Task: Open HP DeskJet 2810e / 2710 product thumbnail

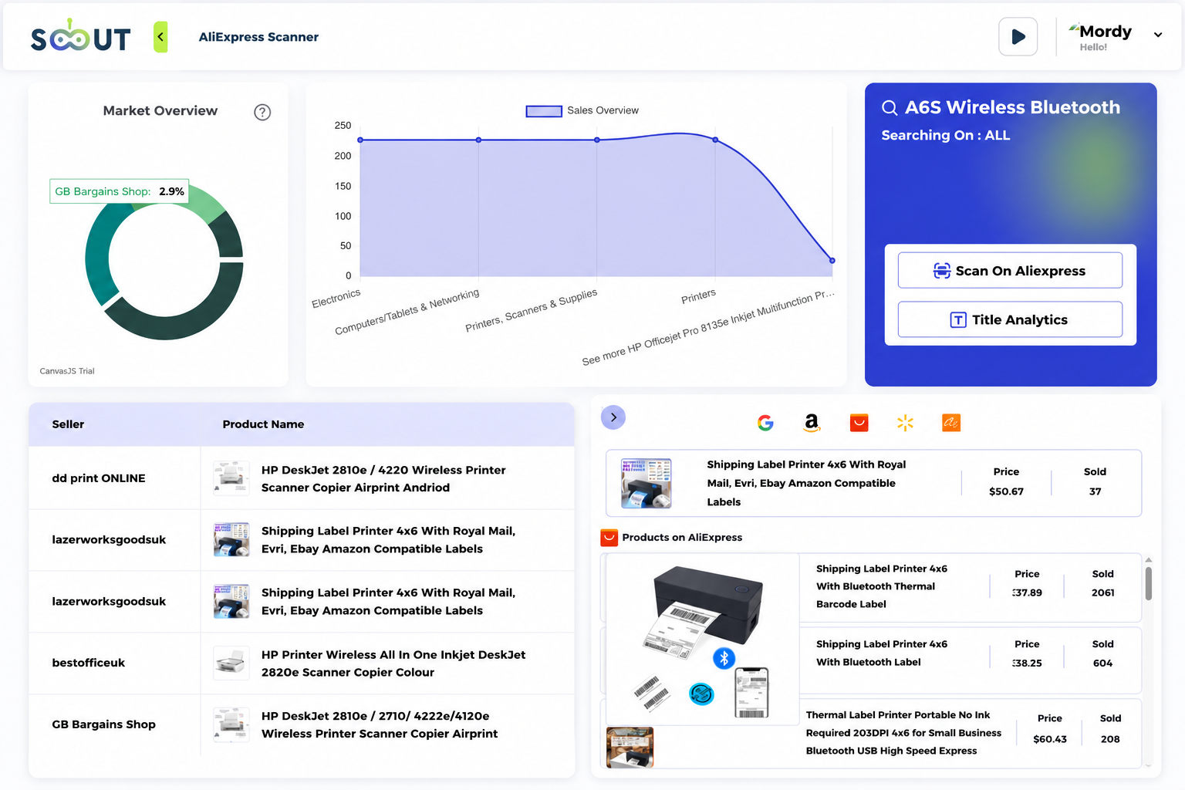Action: [x=231, y=724]
